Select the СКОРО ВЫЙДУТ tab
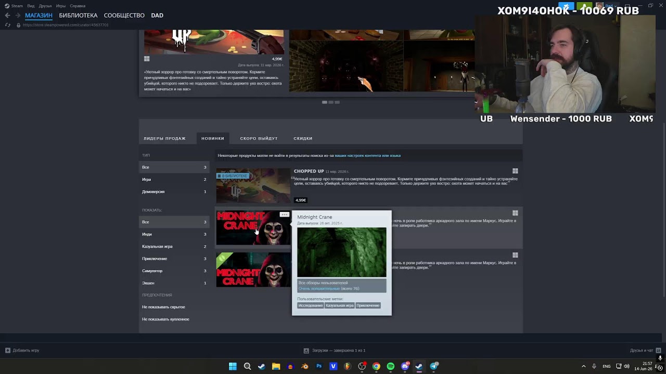This screenshot has height=374, width=666. tap(259, 138)
